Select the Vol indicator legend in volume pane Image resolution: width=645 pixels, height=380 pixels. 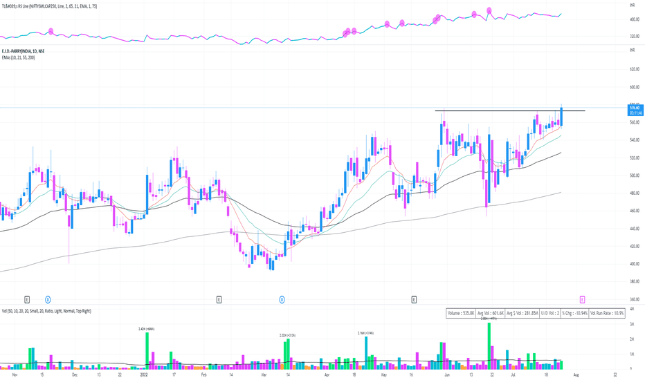tap(46, 311)
